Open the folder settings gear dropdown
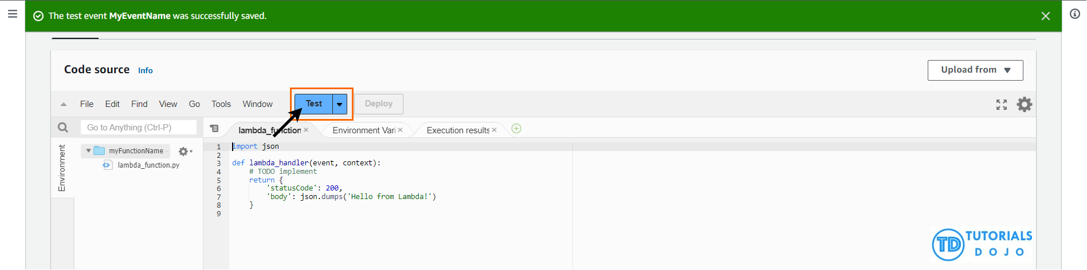Image resolution: width=1087 pixels, height=270 pixels. [x=185, y=151]
